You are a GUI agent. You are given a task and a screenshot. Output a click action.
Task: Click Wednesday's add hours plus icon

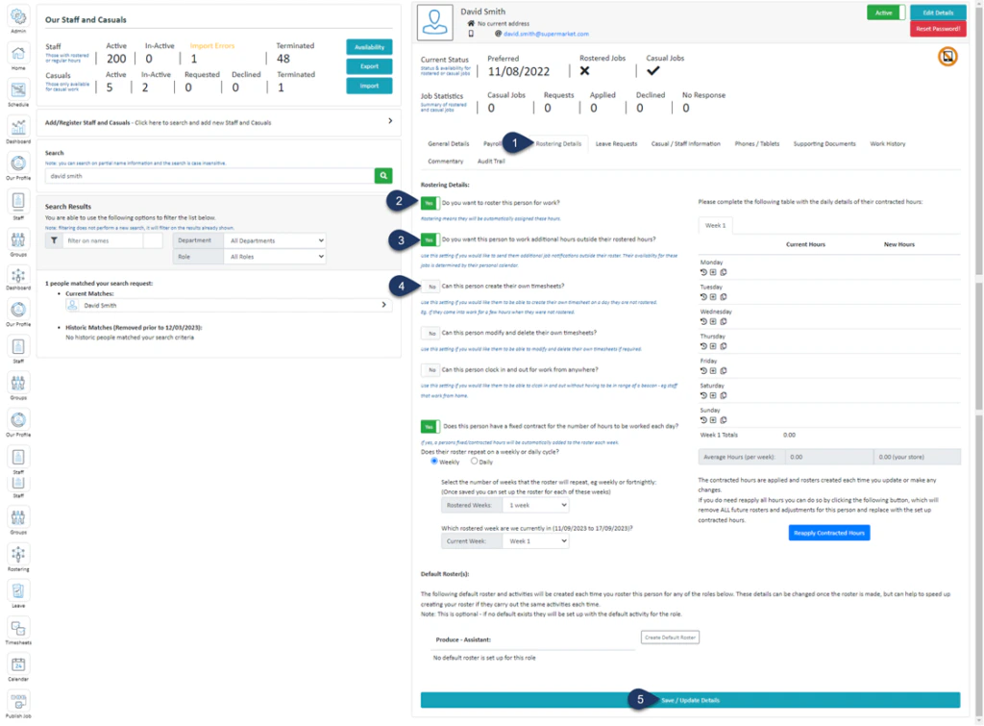[713, 321]
